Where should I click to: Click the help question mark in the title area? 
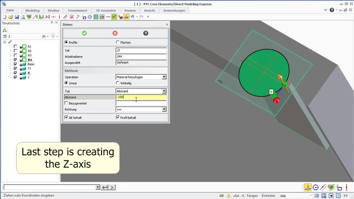coord(332,10)
